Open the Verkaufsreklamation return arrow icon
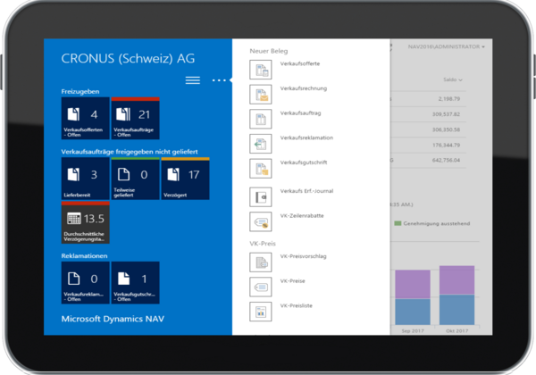Screen dimensions: 536x375 [261, 144]
